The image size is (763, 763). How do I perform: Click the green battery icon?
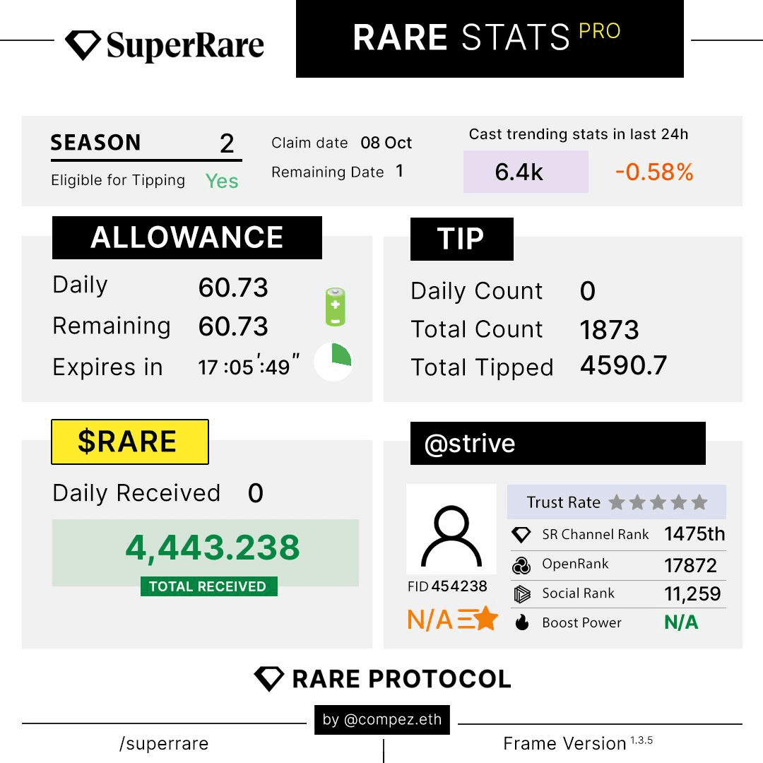click(x=335, y=307)
